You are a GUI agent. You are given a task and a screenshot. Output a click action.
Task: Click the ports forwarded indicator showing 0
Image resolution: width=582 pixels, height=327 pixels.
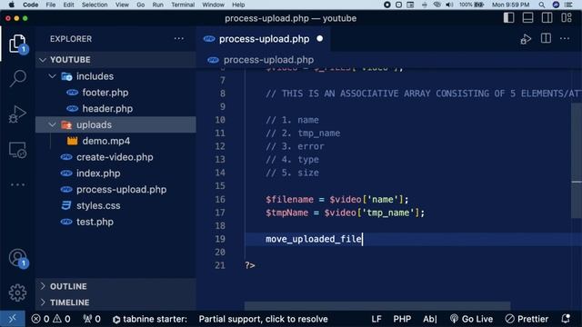[92, 319]
